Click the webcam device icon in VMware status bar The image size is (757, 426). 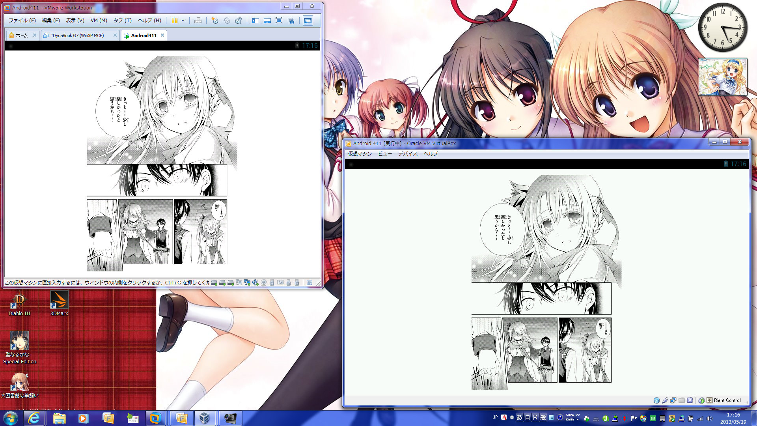coord(264,282)
